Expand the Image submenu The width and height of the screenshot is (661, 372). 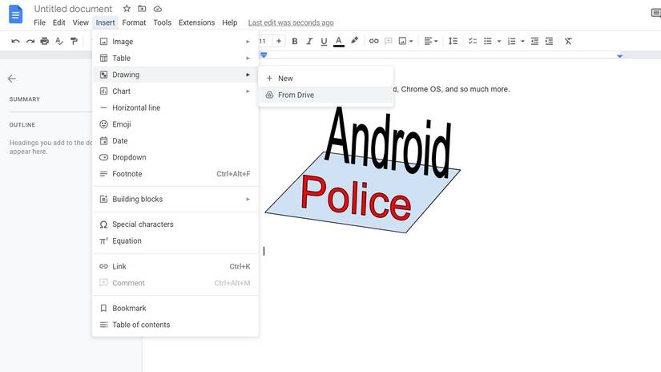pos(175,42)
